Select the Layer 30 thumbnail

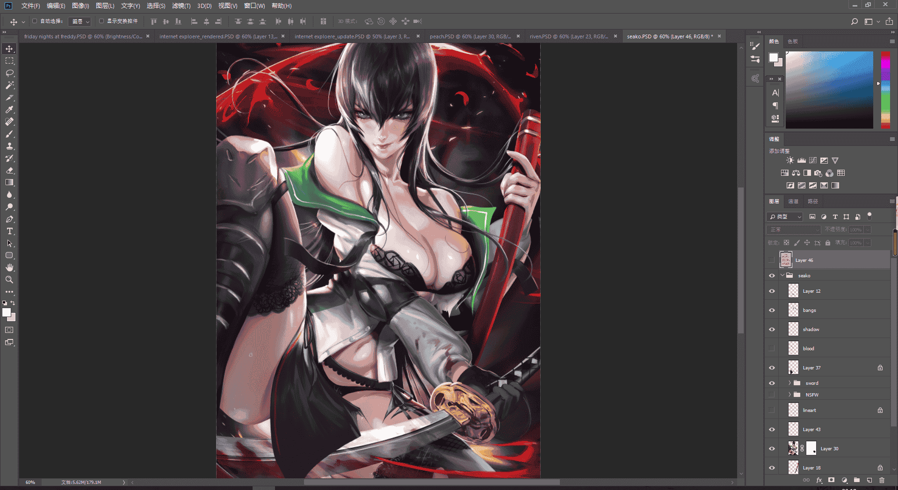click(793, 448)
